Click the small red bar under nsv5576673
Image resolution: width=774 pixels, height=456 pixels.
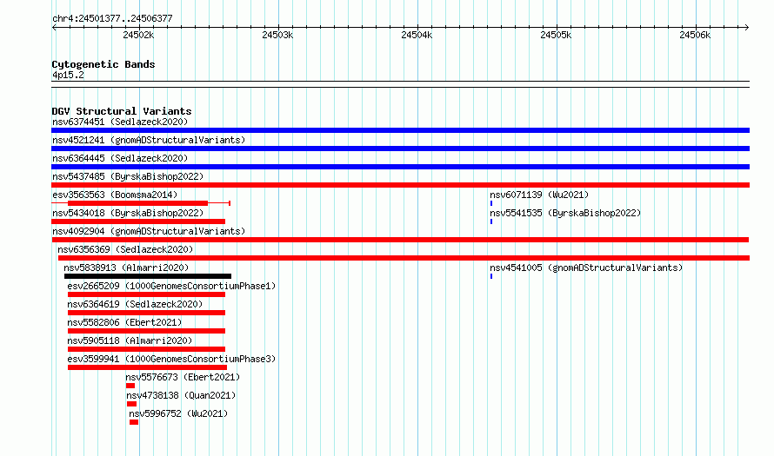130,386
